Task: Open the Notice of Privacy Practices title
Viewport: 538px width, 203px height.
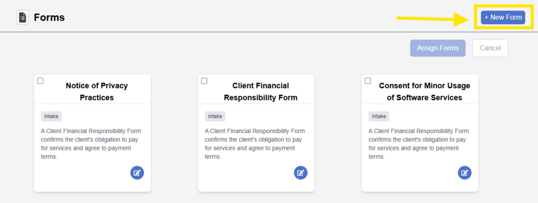Action: tap(97, 92)
